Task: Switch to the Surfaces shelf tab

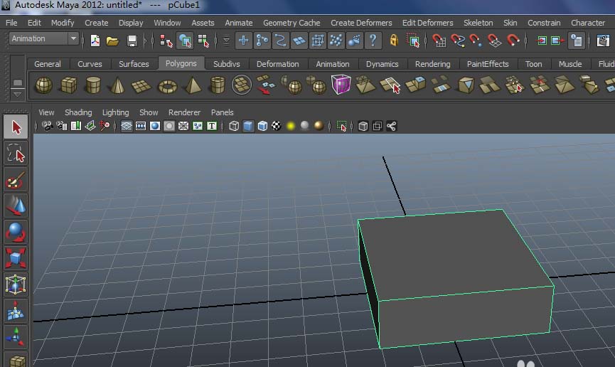Action: pyautogui.click(x=134, y=64)
